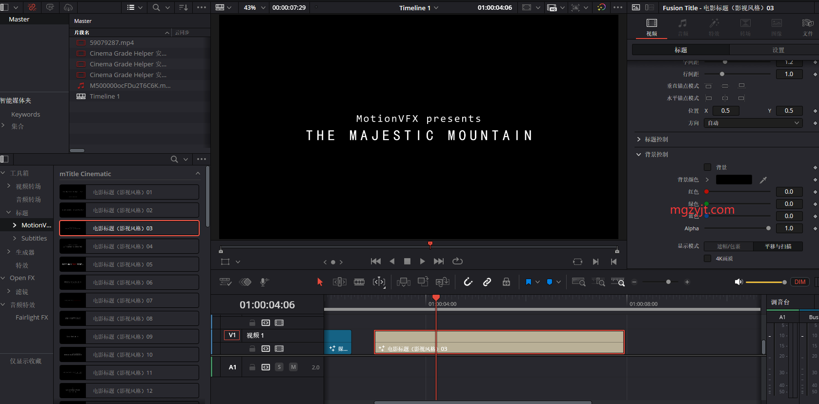Expand the 集合 smart bin
This screenshot has height=404, width=819.
point(3,126)
